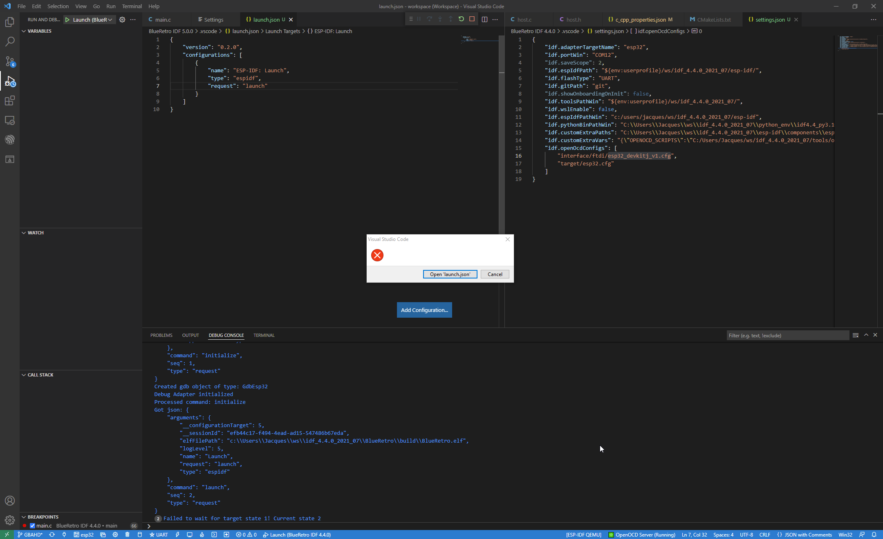Open the Terminal menu
This screenshot has width=883, height=539.
(132, 6)
